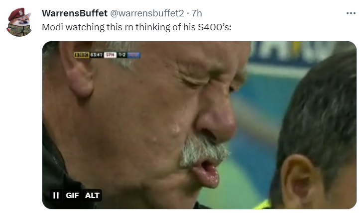Visit the WarrensBuffet display name profile
The width and height of the screenshot is (364, 213).
75,13
